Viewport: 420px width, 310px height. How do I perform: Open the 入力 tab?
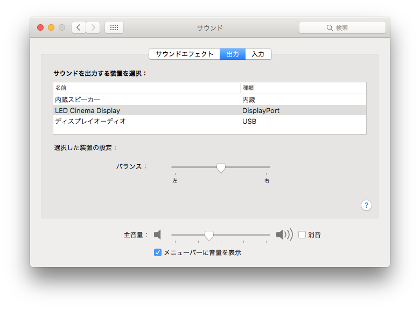click(258, 54)
